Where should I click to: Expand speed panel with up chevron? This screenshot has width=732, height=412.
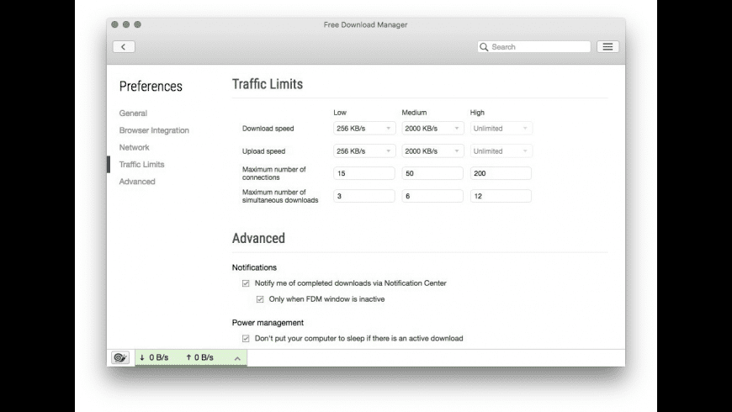(x=237, y=358)
